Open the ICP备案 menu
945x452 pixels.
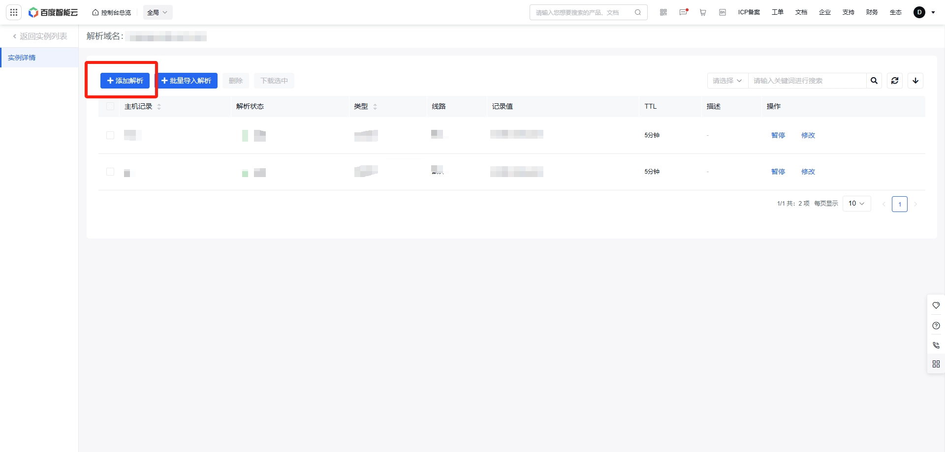pyautogui.click(x=749, y=12)
